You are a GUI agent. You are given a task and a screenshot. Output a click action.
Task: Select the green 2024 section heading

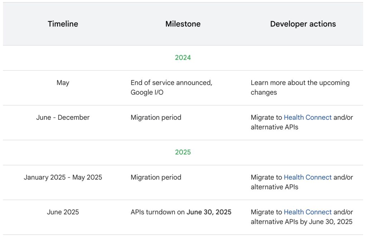183,58
